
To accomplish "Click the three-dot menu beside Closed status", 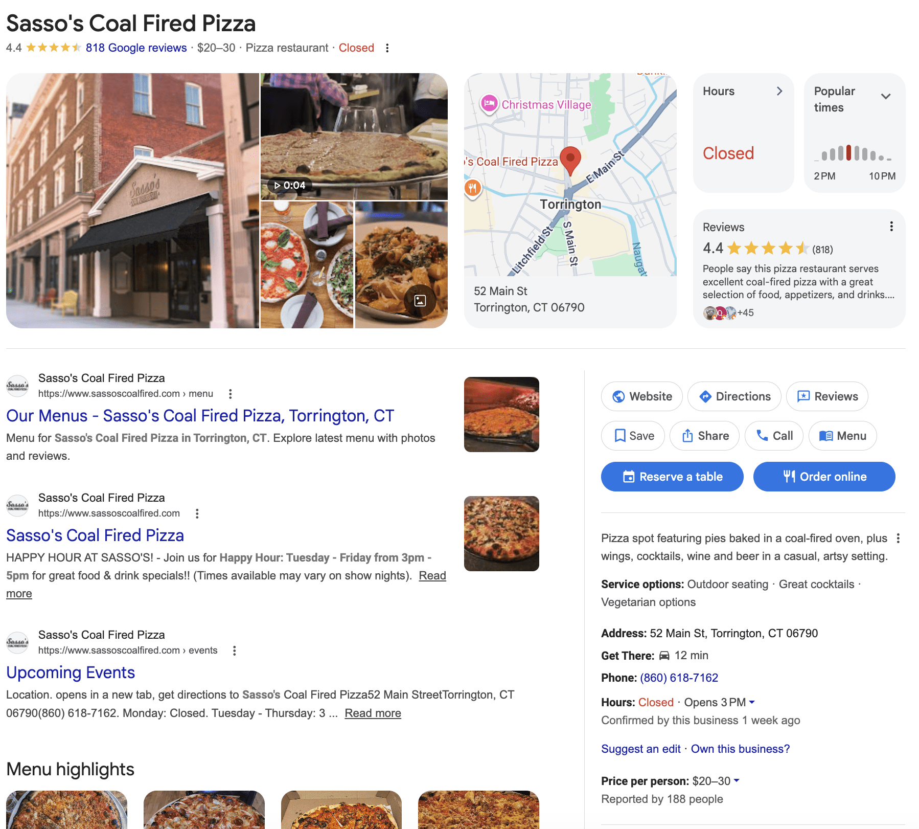I will click(x=387, y=48).
